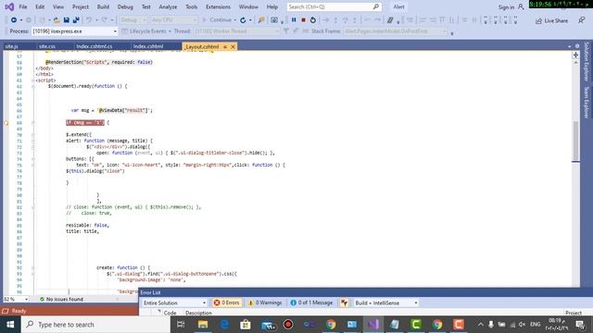
Task: Click the account person icon next to Sign in
Action: [521, 6]
